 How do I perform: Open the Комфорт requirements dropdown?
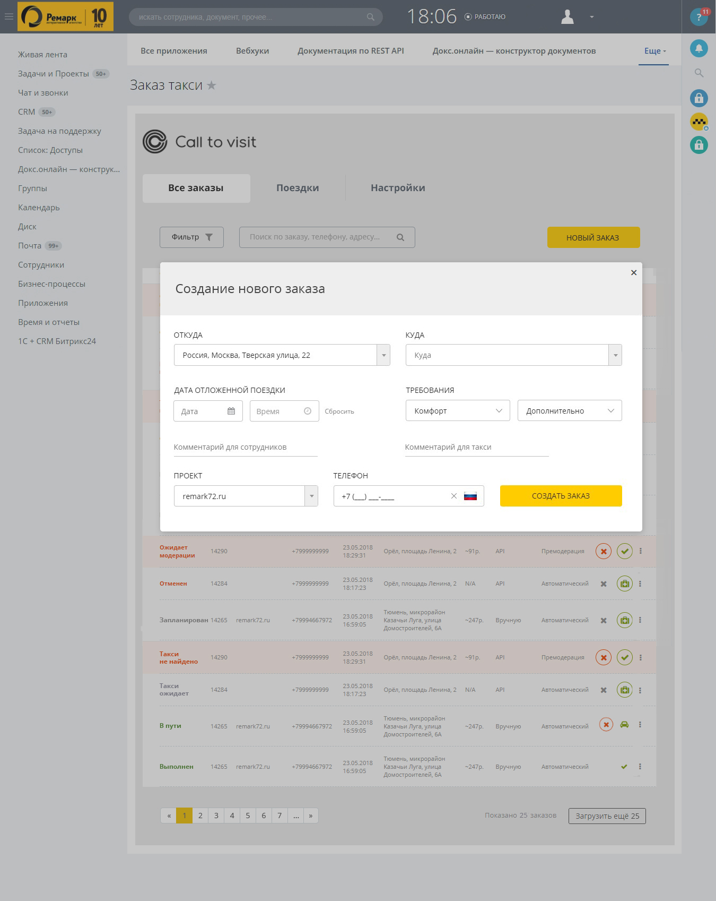click(458, 411)
